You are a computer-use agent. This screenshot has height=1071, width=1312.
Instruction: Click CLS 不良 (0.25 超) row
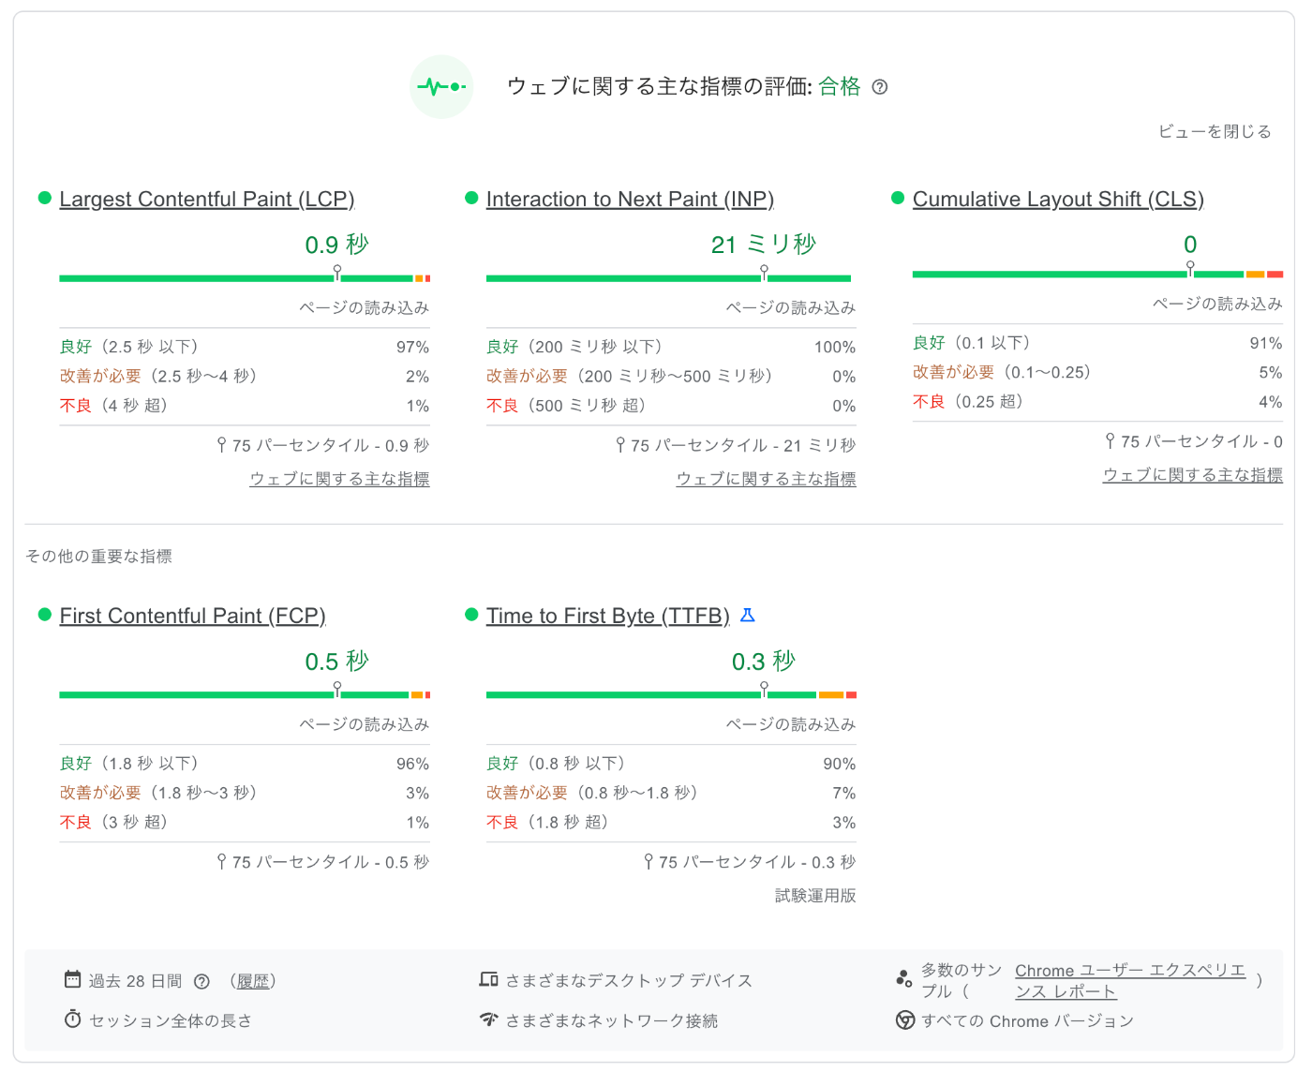(x=1097, y=401)
